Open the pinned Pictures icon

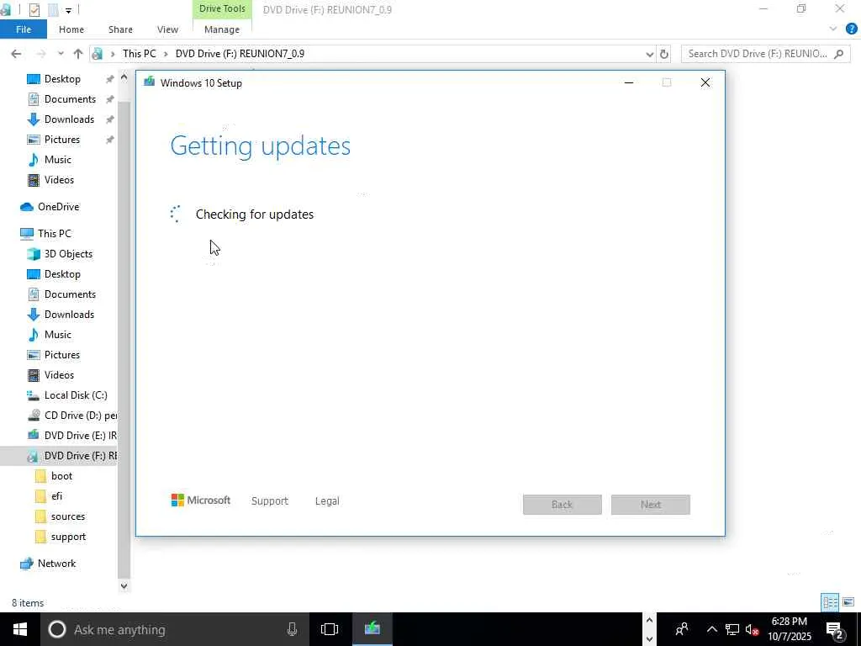pyautogui.click(x=34, y=140)
